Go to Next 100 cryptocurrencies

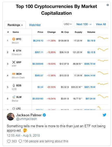click(84, 24)
